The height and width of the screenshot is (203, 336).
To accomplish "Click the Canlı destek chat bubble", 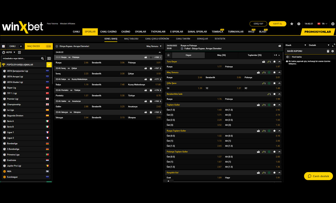I will 318,176.
